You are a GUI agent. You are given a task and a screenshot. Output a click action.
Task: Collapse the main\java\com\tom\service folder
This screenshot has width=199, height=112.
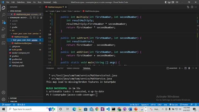click(x=25, y=34)
